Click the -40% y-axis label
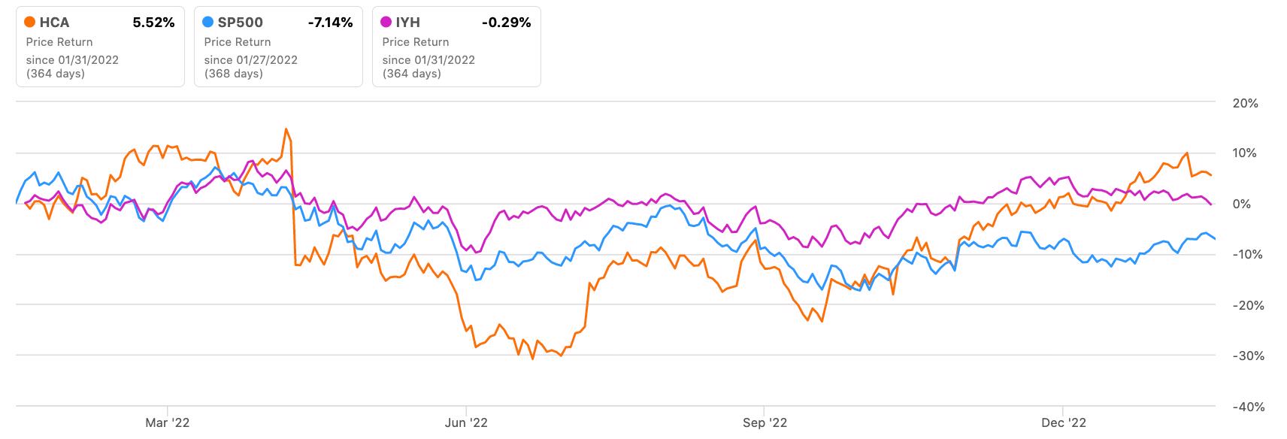The width and height of the screenshot is (1287, 439). click(1243, 407)
